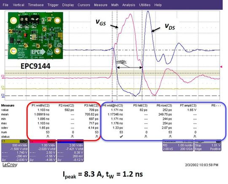Click the P1 mean 1.09919 ns
This screenshot has height=184, width=228.
coord(42,115)
